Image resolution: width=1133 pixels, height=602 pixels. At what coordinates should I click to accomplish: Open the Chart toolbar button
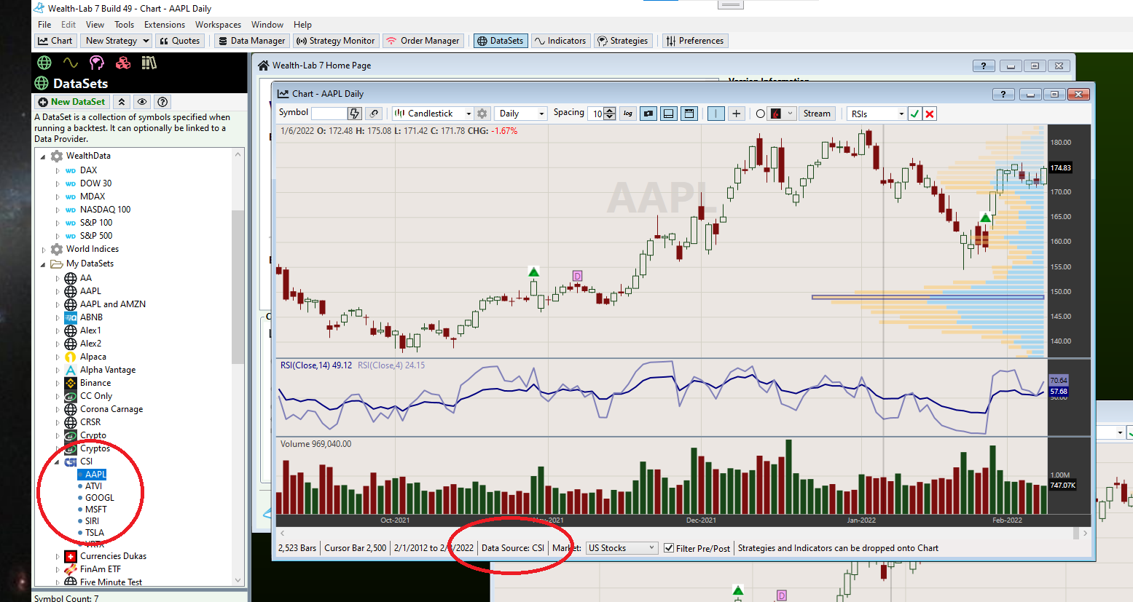coord(55,41)
